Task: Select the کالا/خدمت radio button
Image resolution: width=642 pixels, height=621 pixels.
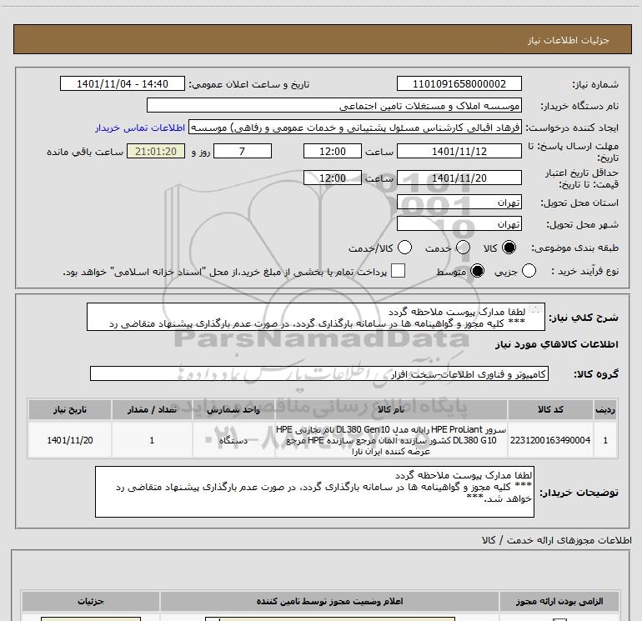Action: click(405, 248)
